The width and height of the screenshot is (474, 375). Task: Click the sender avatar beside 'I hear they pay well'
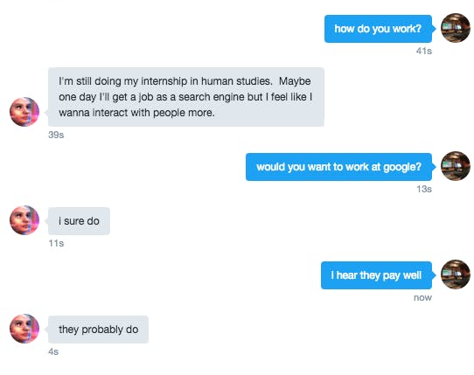click(456, 274)
